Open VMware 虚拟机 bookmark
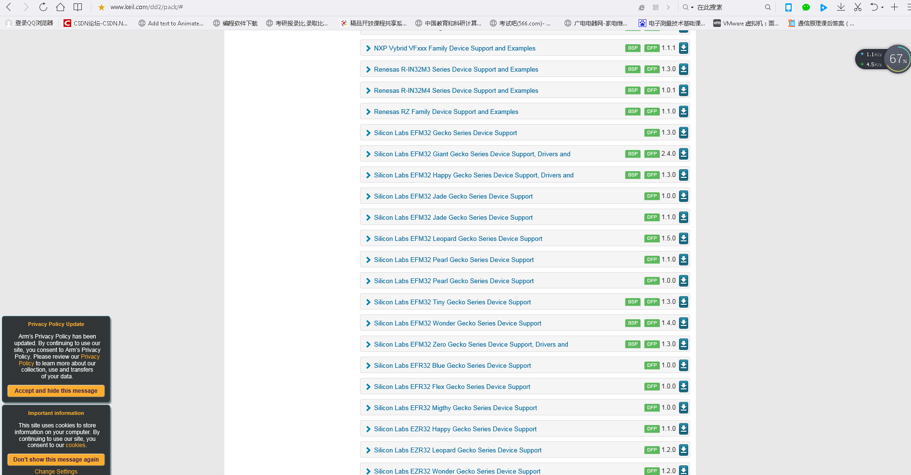 point(746,23)
